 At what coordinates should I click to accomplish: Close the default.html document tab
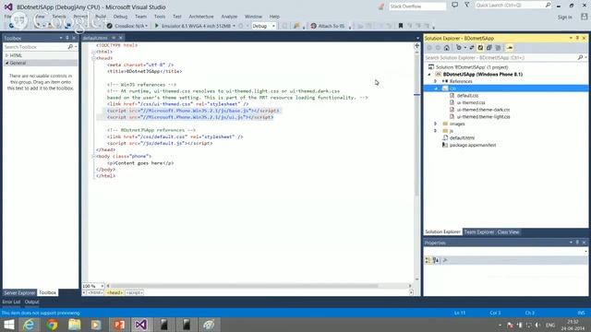point(121,38)
